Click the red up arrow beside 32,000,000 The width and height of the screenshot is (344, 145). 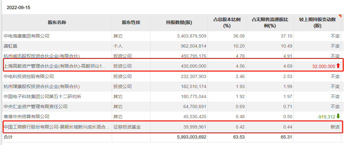tap(338, 66)
